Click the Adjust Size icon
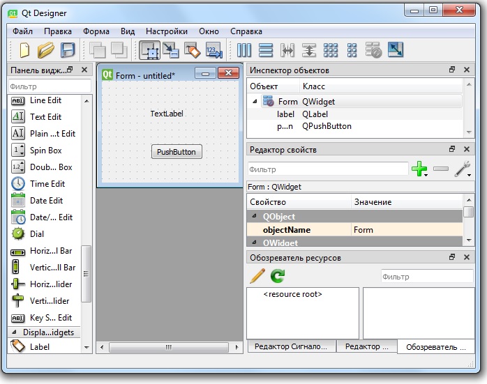Screen dimensions: 487x384 396,50
